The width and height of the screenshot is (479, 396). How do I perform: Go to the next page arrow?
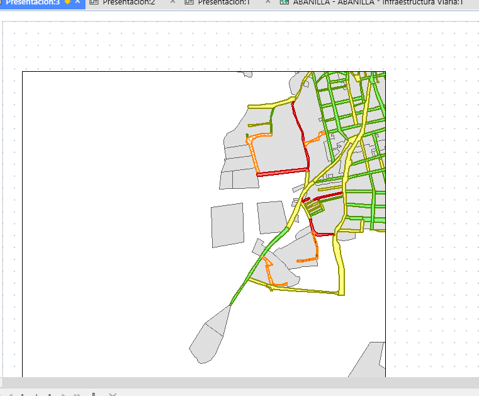[x=64, y=395]
